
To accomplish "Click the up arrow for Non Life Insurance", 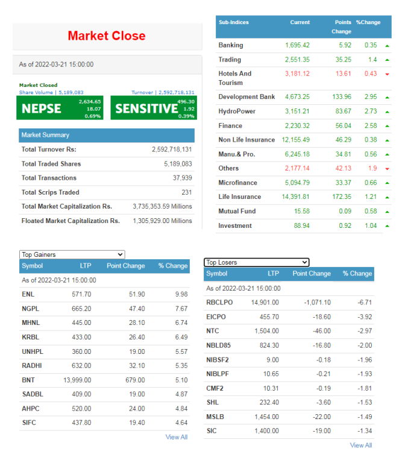I will pyautogui.click(x=387, y=140).
